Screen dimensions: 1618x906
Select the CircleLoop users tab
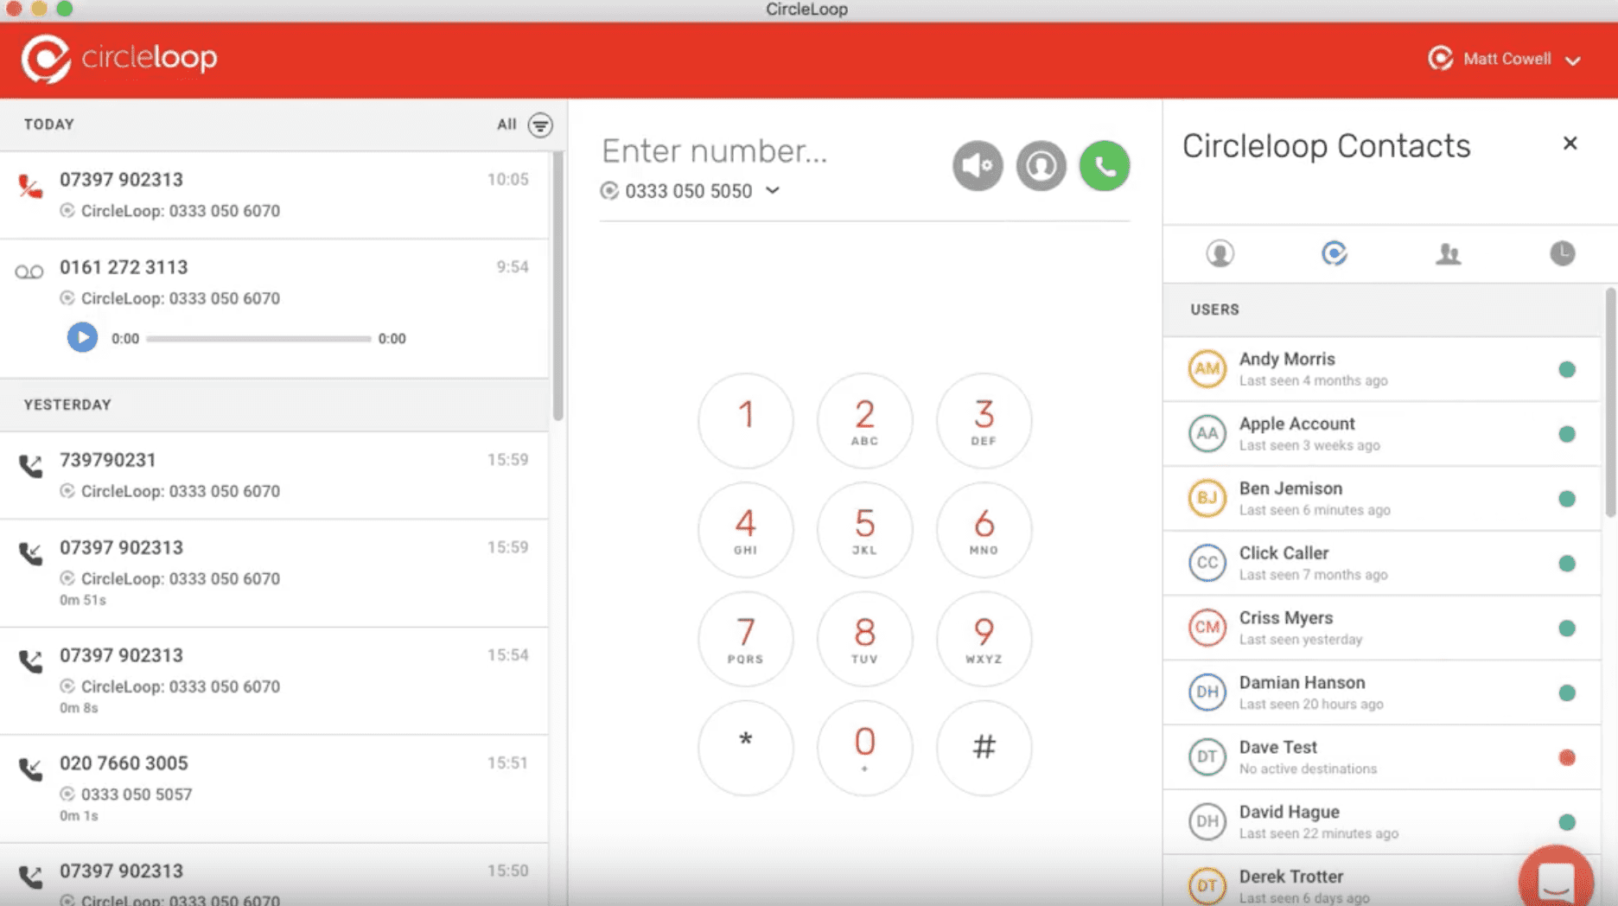(1334, 253)
